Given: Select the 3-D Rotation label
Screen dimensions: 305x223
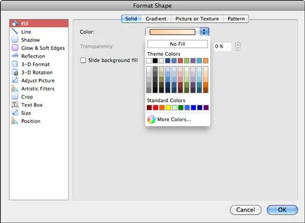Looking at the screenshot, I should [37, 73].
